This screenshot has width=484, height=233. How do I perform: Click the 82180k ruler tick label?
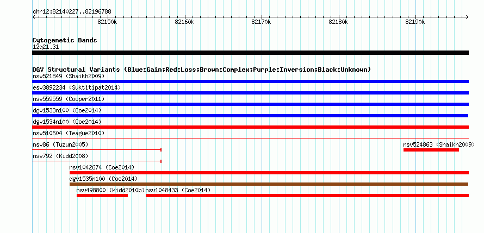click(339, 22)
